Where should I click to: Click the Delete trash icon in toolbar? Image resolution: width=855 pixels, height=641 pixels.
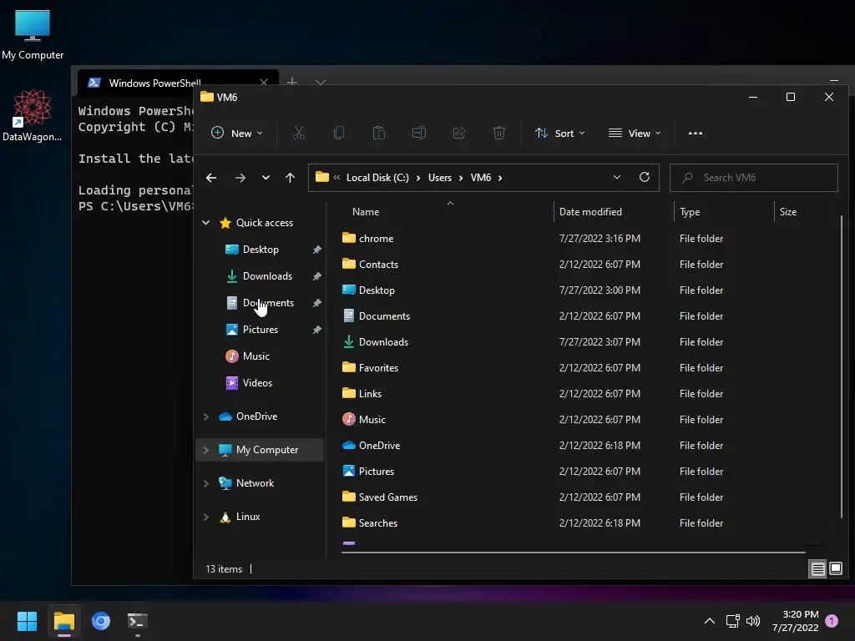pos(499,133)
